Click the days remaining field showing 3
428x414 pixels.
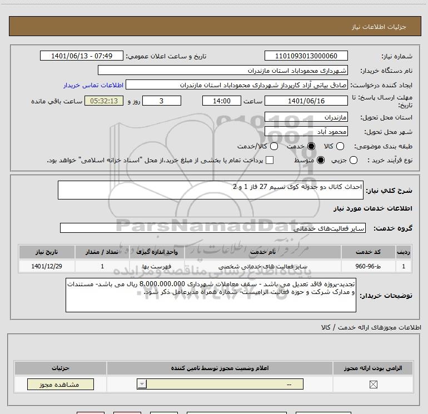coord(162,101)
